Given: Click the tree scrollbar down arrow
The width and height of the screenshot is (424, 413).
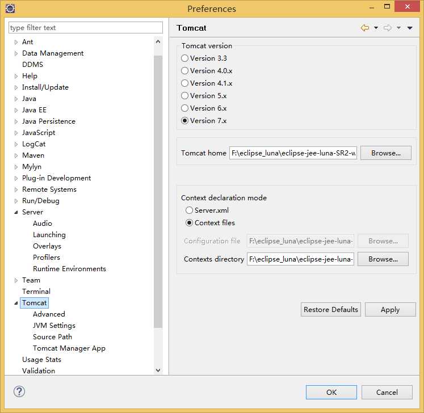Looking at the screenshot, I should tap(158, 370).
